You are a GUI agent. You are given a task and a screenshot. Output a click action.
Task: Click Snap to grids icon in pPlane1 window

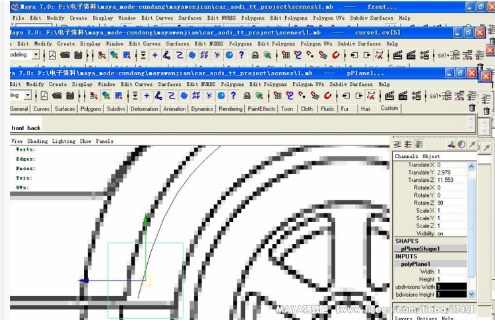tap(277, 95)
